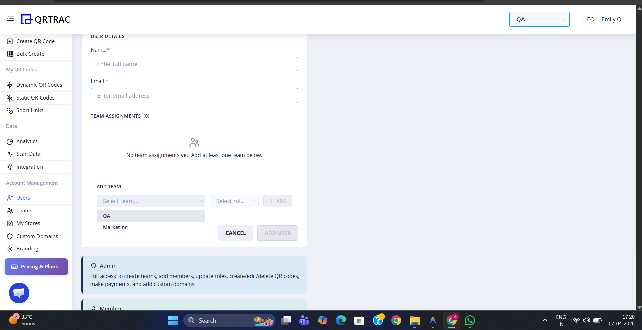The height and width of the screenshot is (330, 642).
Task: Open the chat support widget
Action: tap(19, 293)
